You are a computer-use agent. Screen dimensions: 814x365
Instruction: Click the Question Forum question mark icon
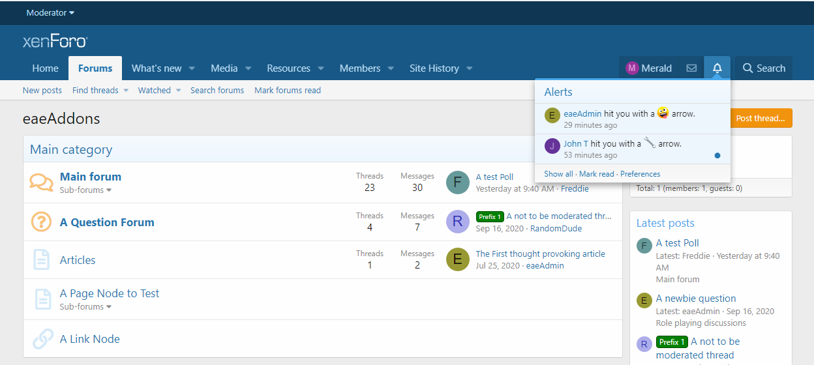pos(41,222)
